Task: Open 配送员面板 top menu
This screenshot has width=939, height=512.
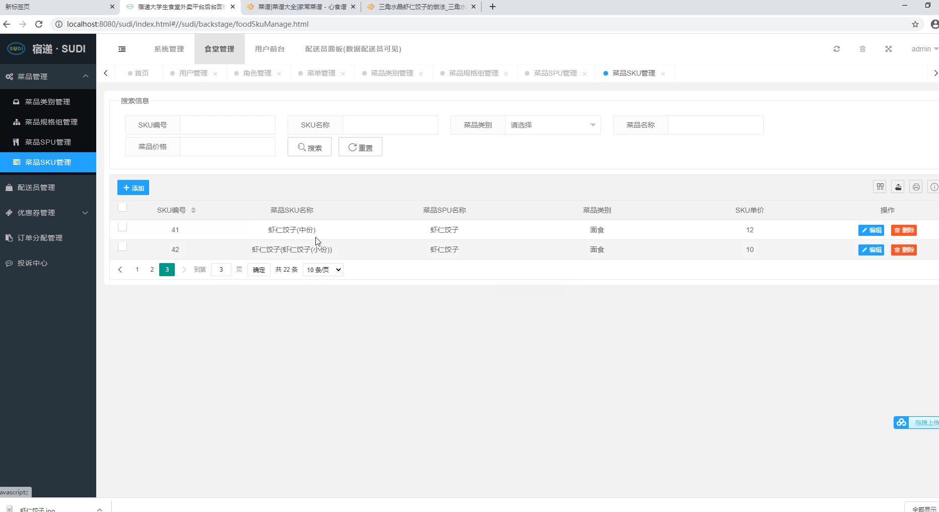Action: (353, 49)
